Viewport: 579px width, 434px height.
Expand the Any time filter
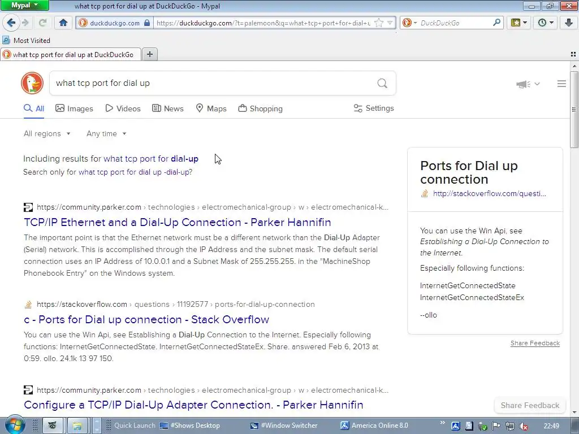point(106,133)
